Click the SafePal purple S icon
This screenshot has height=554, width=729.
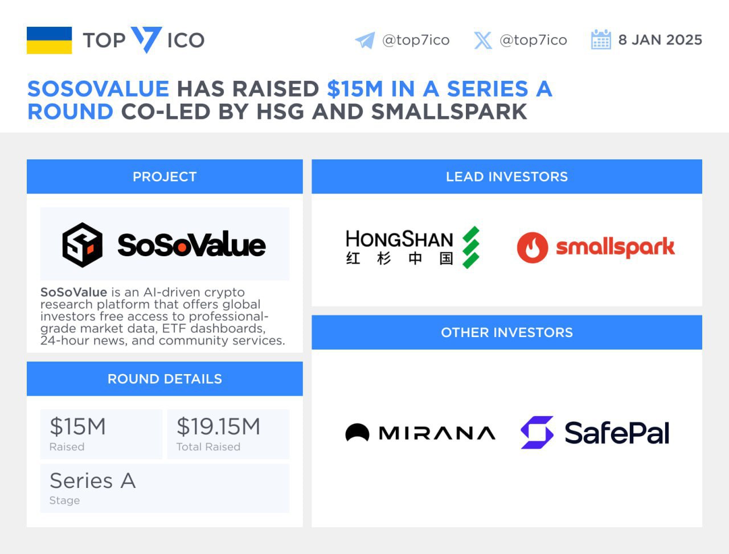coord(537,433)
